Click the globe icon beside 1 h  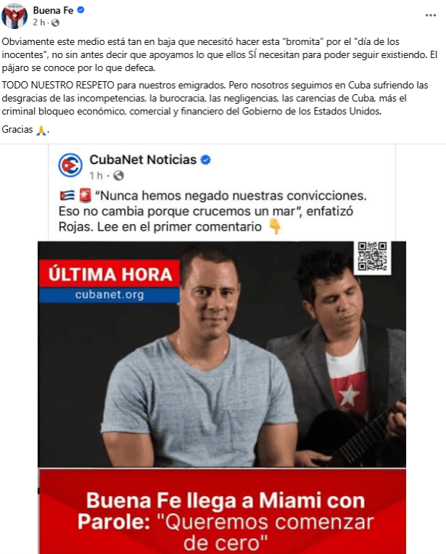[x=118, y=175]
